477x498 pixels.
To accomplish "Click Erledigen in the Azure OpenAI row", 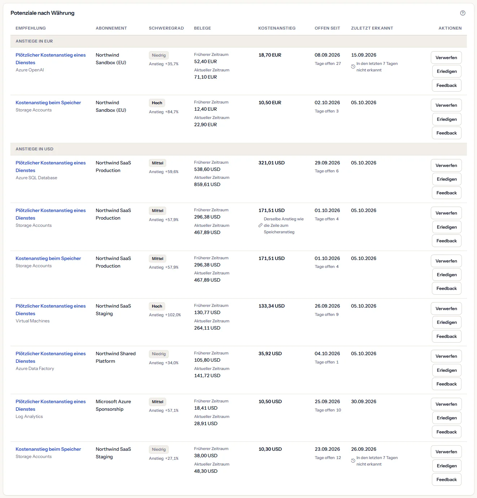I will [447, 71].
